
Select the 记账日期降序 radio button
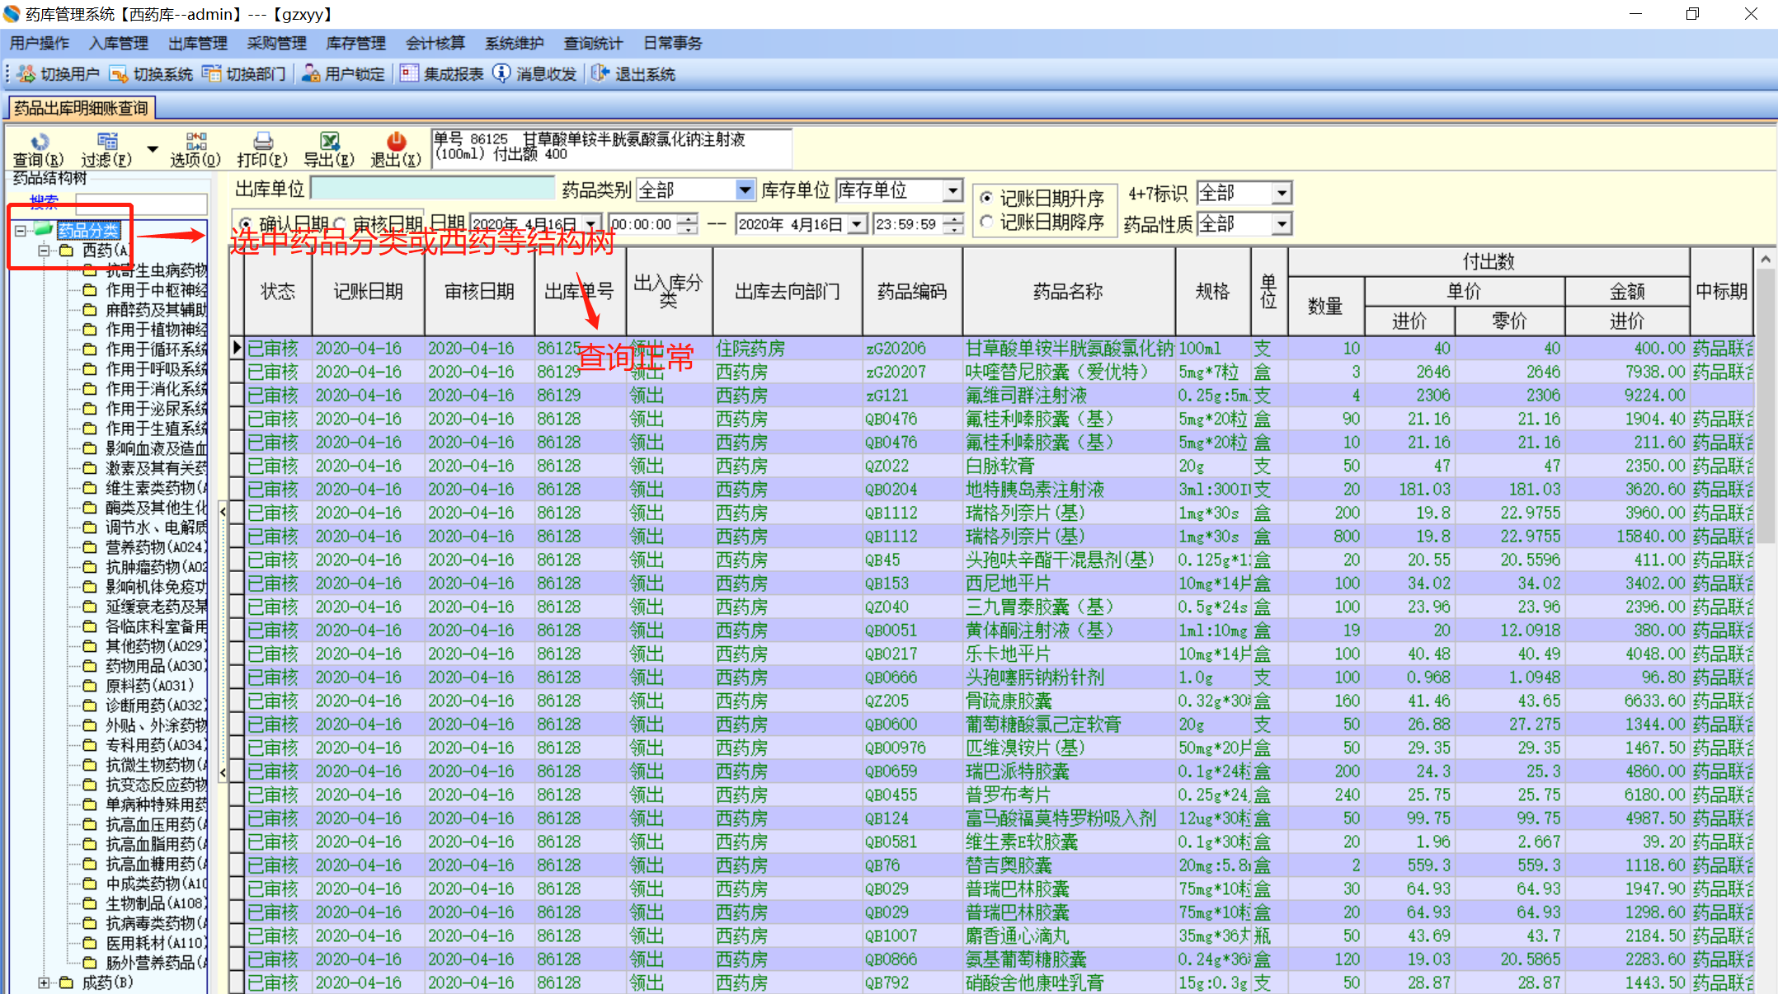pyautogui.click(x=986, y=222)
